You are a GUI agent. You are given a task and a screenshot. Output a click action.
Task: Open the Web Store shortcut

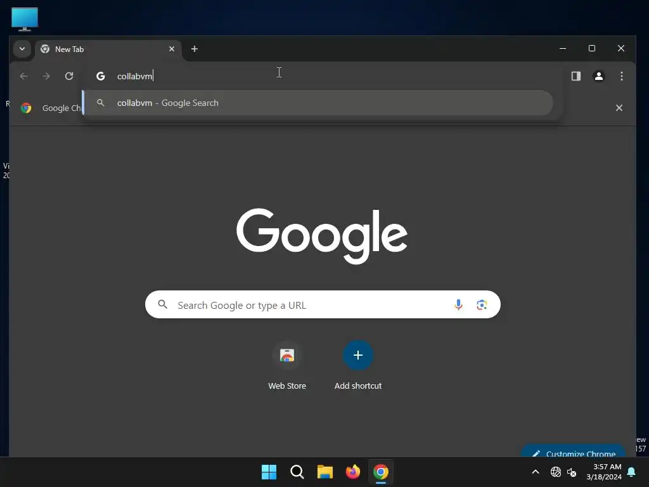(x=287, y=366)
